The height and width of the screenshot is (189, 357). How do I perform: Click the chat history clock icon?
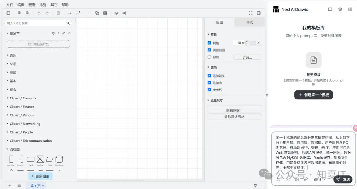pyautogui.click(x=279, y=179)
